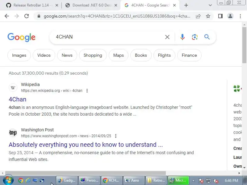The image size is (247, 185).
Task: Click the Wikipedia favicon
Action: (x=13, y=88)
